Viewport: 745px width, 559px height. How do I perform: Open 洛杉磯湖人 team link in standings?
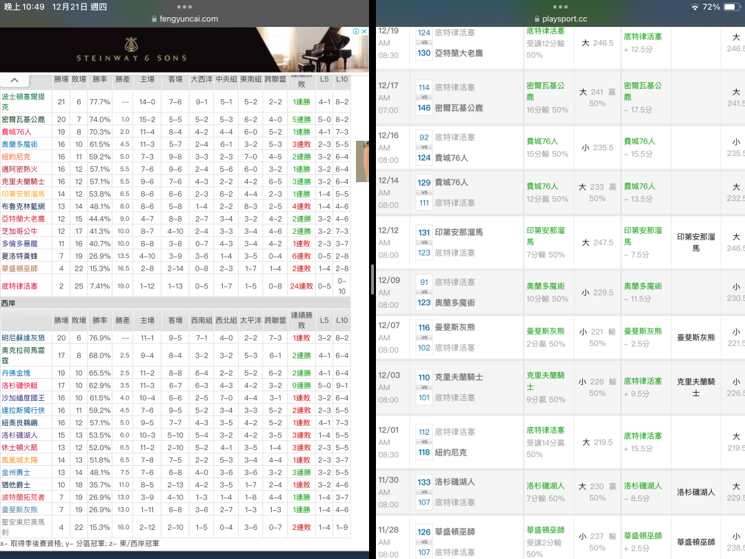pyautogui.click(x=19, y=435)
